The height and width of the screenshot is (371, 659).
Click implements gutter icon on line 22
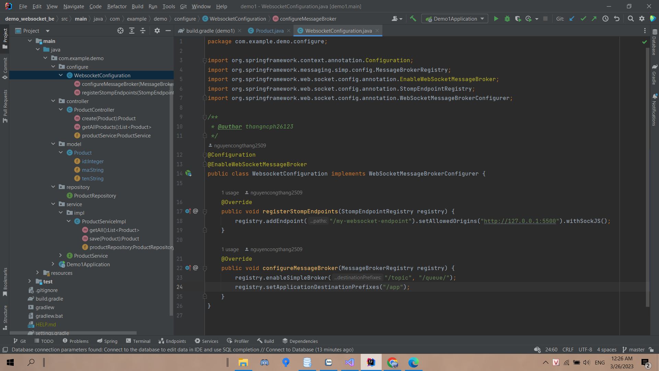point(188,268)
